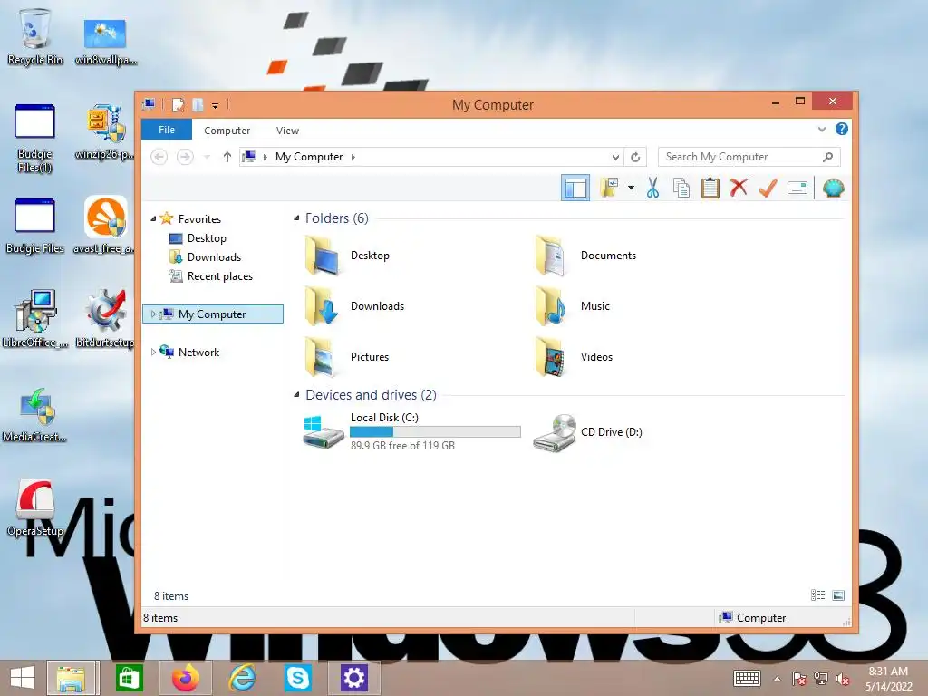Select the Music folder icon

click(x=552, y=306)
